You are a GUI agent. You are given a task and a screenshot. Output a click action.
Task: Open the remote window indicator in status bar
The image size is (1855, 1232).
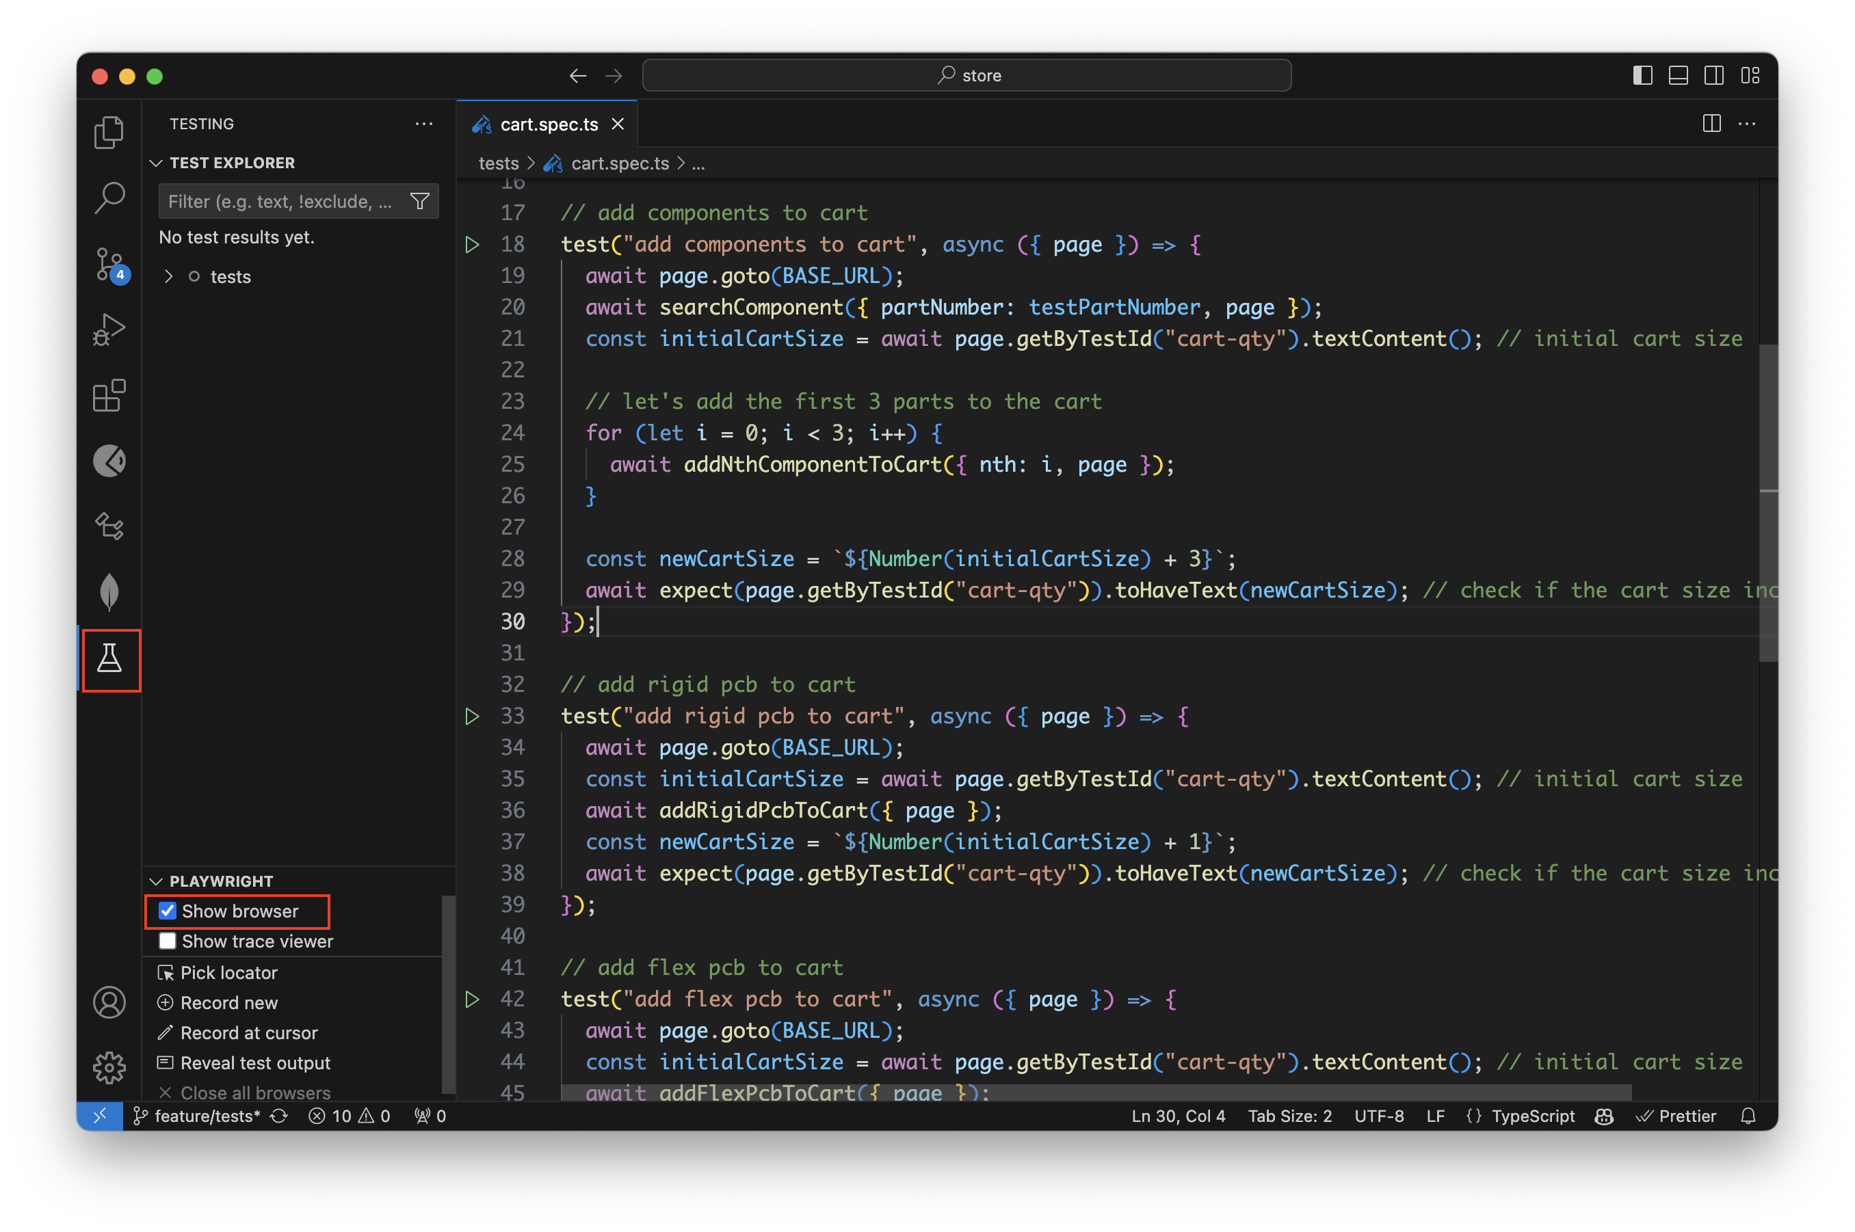point(100,1116)
